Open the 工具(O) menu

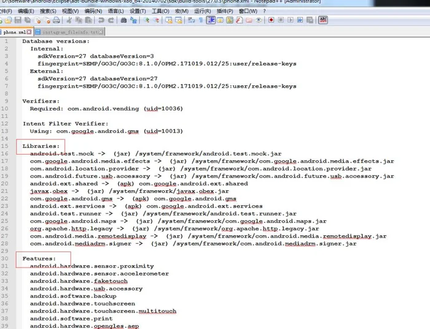click(x=160, y=11)
